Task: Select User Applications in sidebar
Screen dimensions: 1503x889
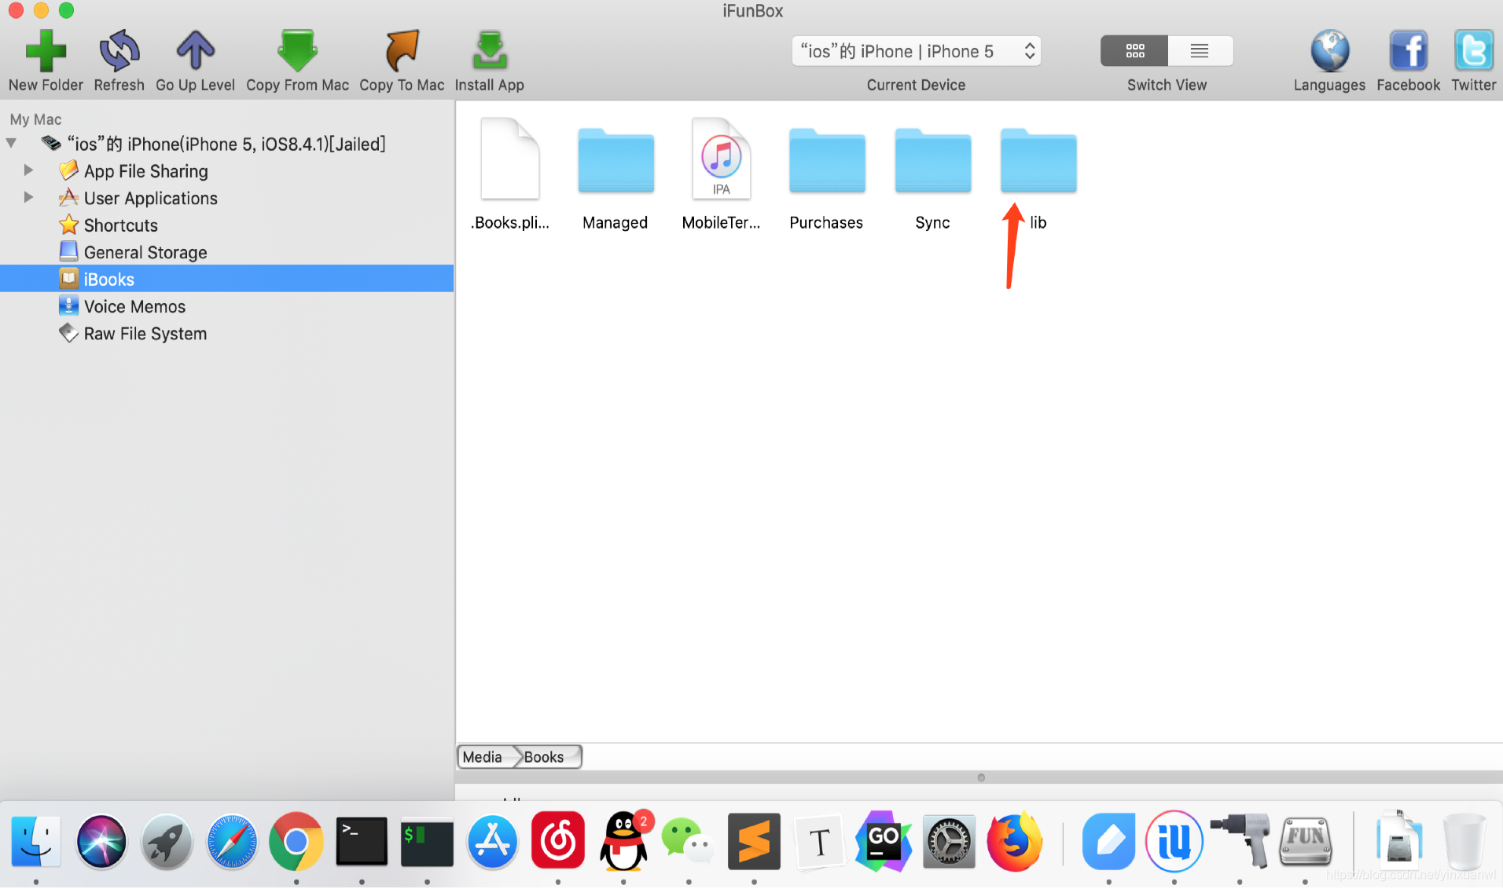Action: pyautogui.click(x=150, y=199)
